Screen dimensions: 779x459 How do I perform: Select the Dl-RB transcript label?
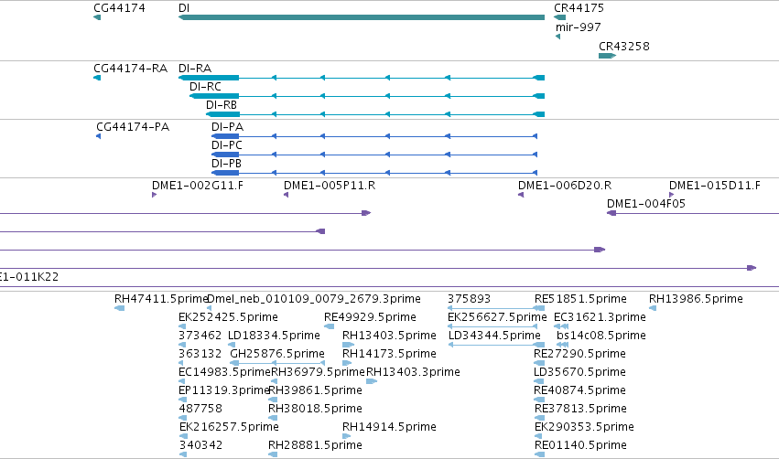222,105
